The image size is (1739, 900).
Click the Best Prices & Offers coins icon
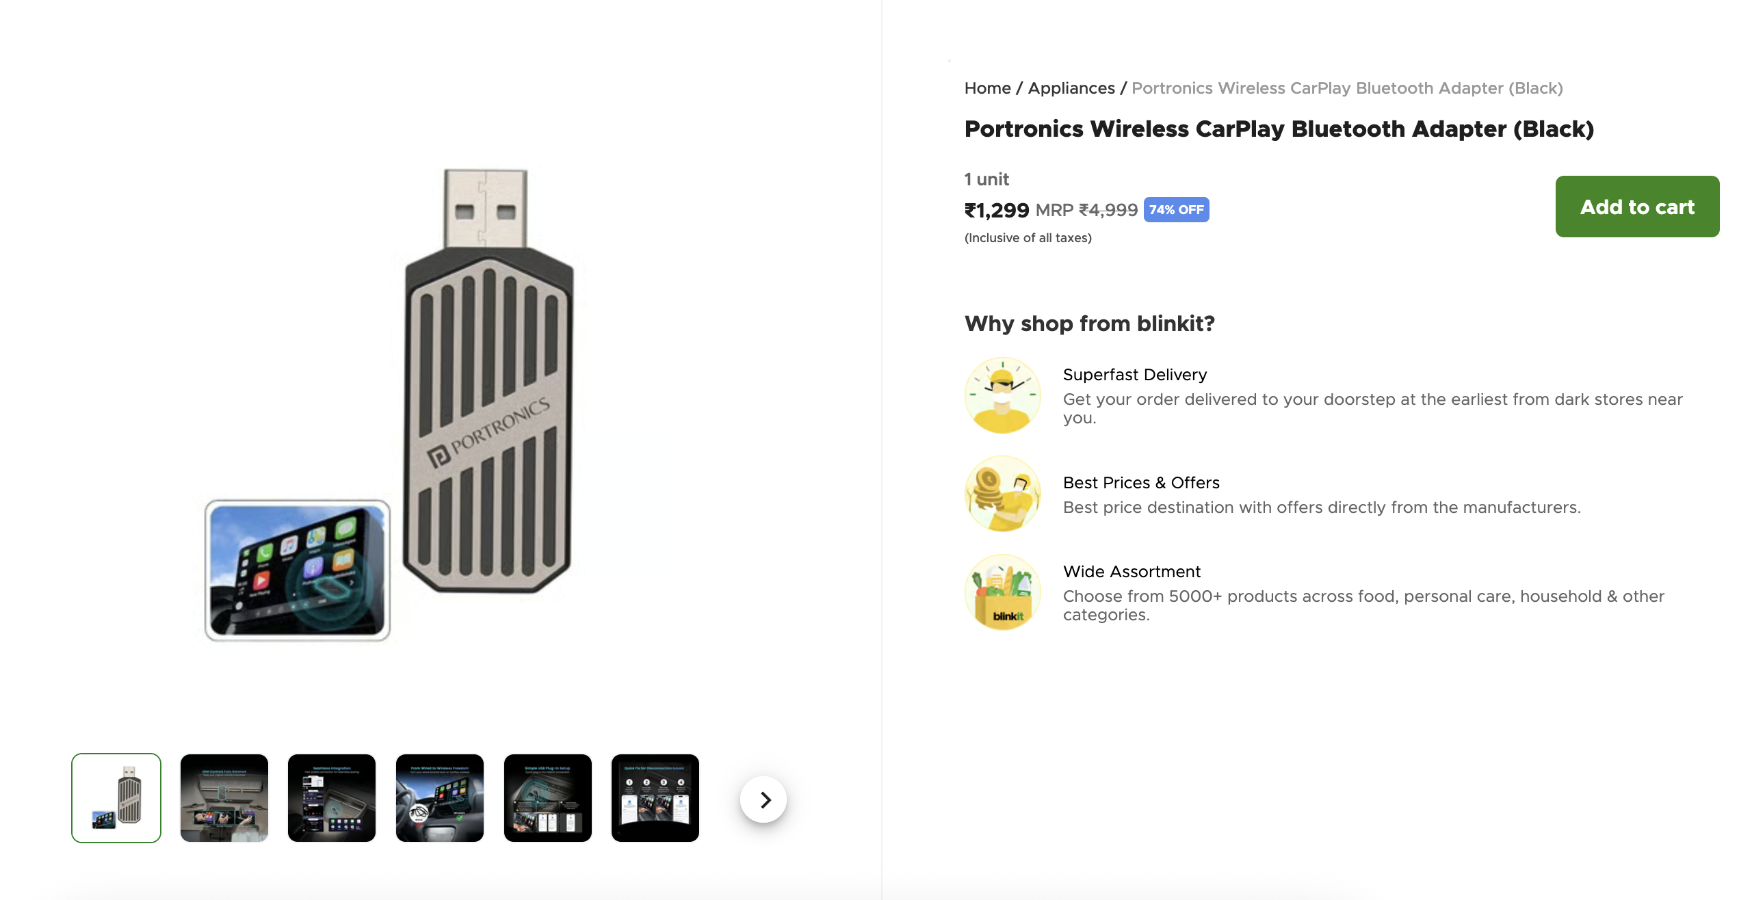[1002, 494]
